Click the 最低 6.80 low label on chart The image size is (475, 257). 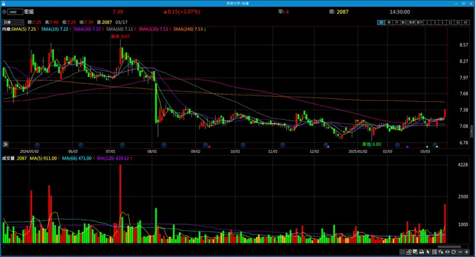point(372,144)
